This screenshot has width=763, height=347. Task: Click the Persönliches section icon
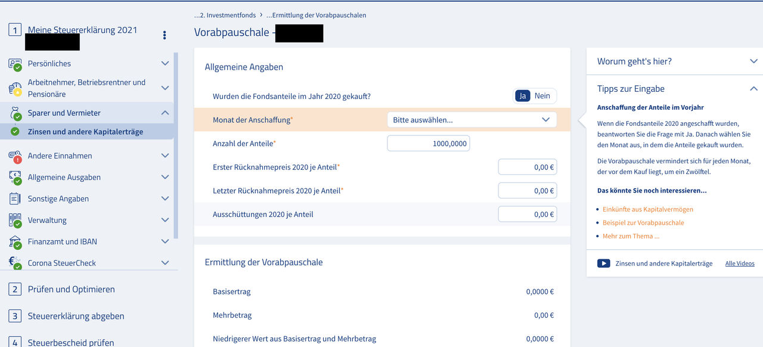(15, 64)
